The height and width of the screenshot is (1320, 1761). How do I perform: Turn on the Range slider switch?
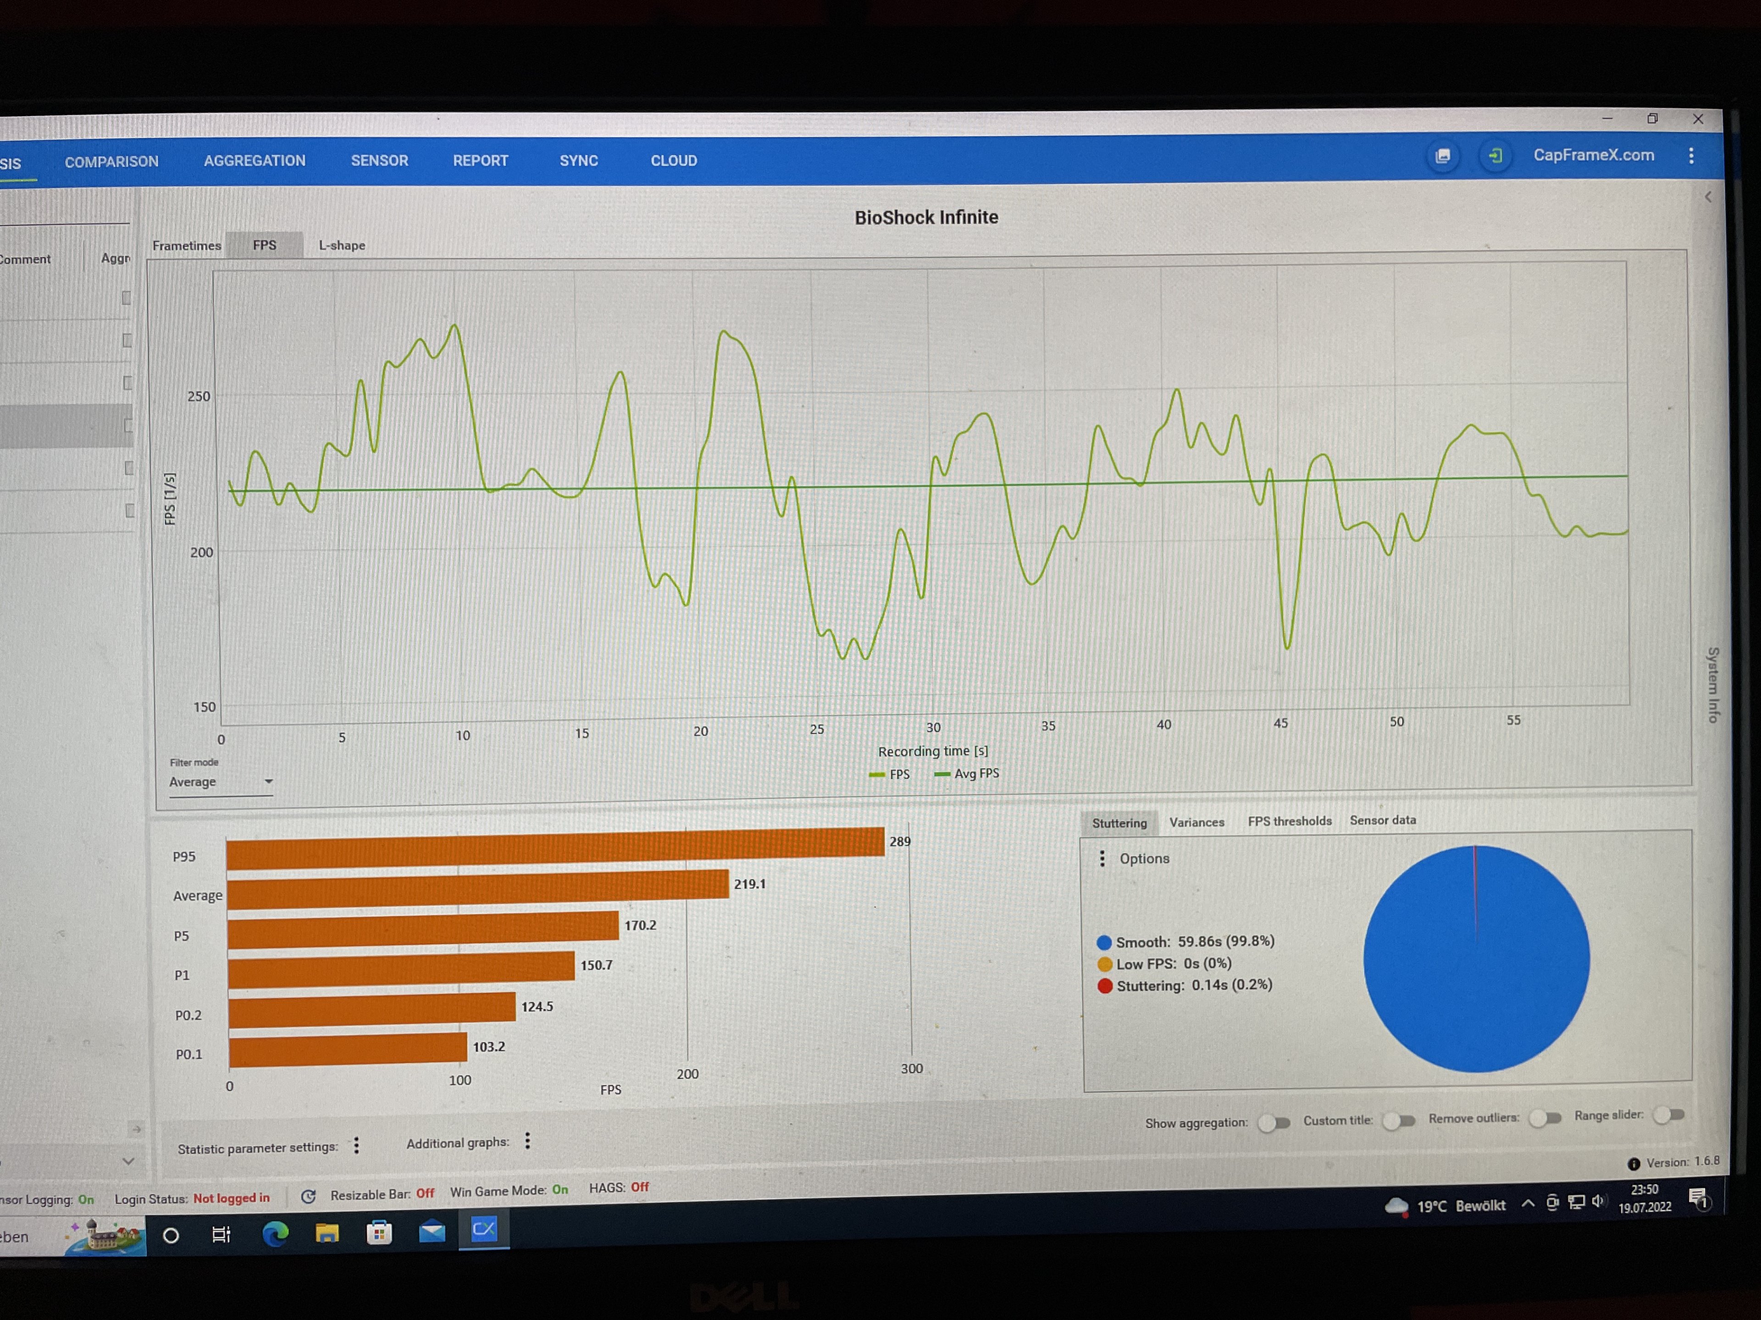click(1669, 1115)
